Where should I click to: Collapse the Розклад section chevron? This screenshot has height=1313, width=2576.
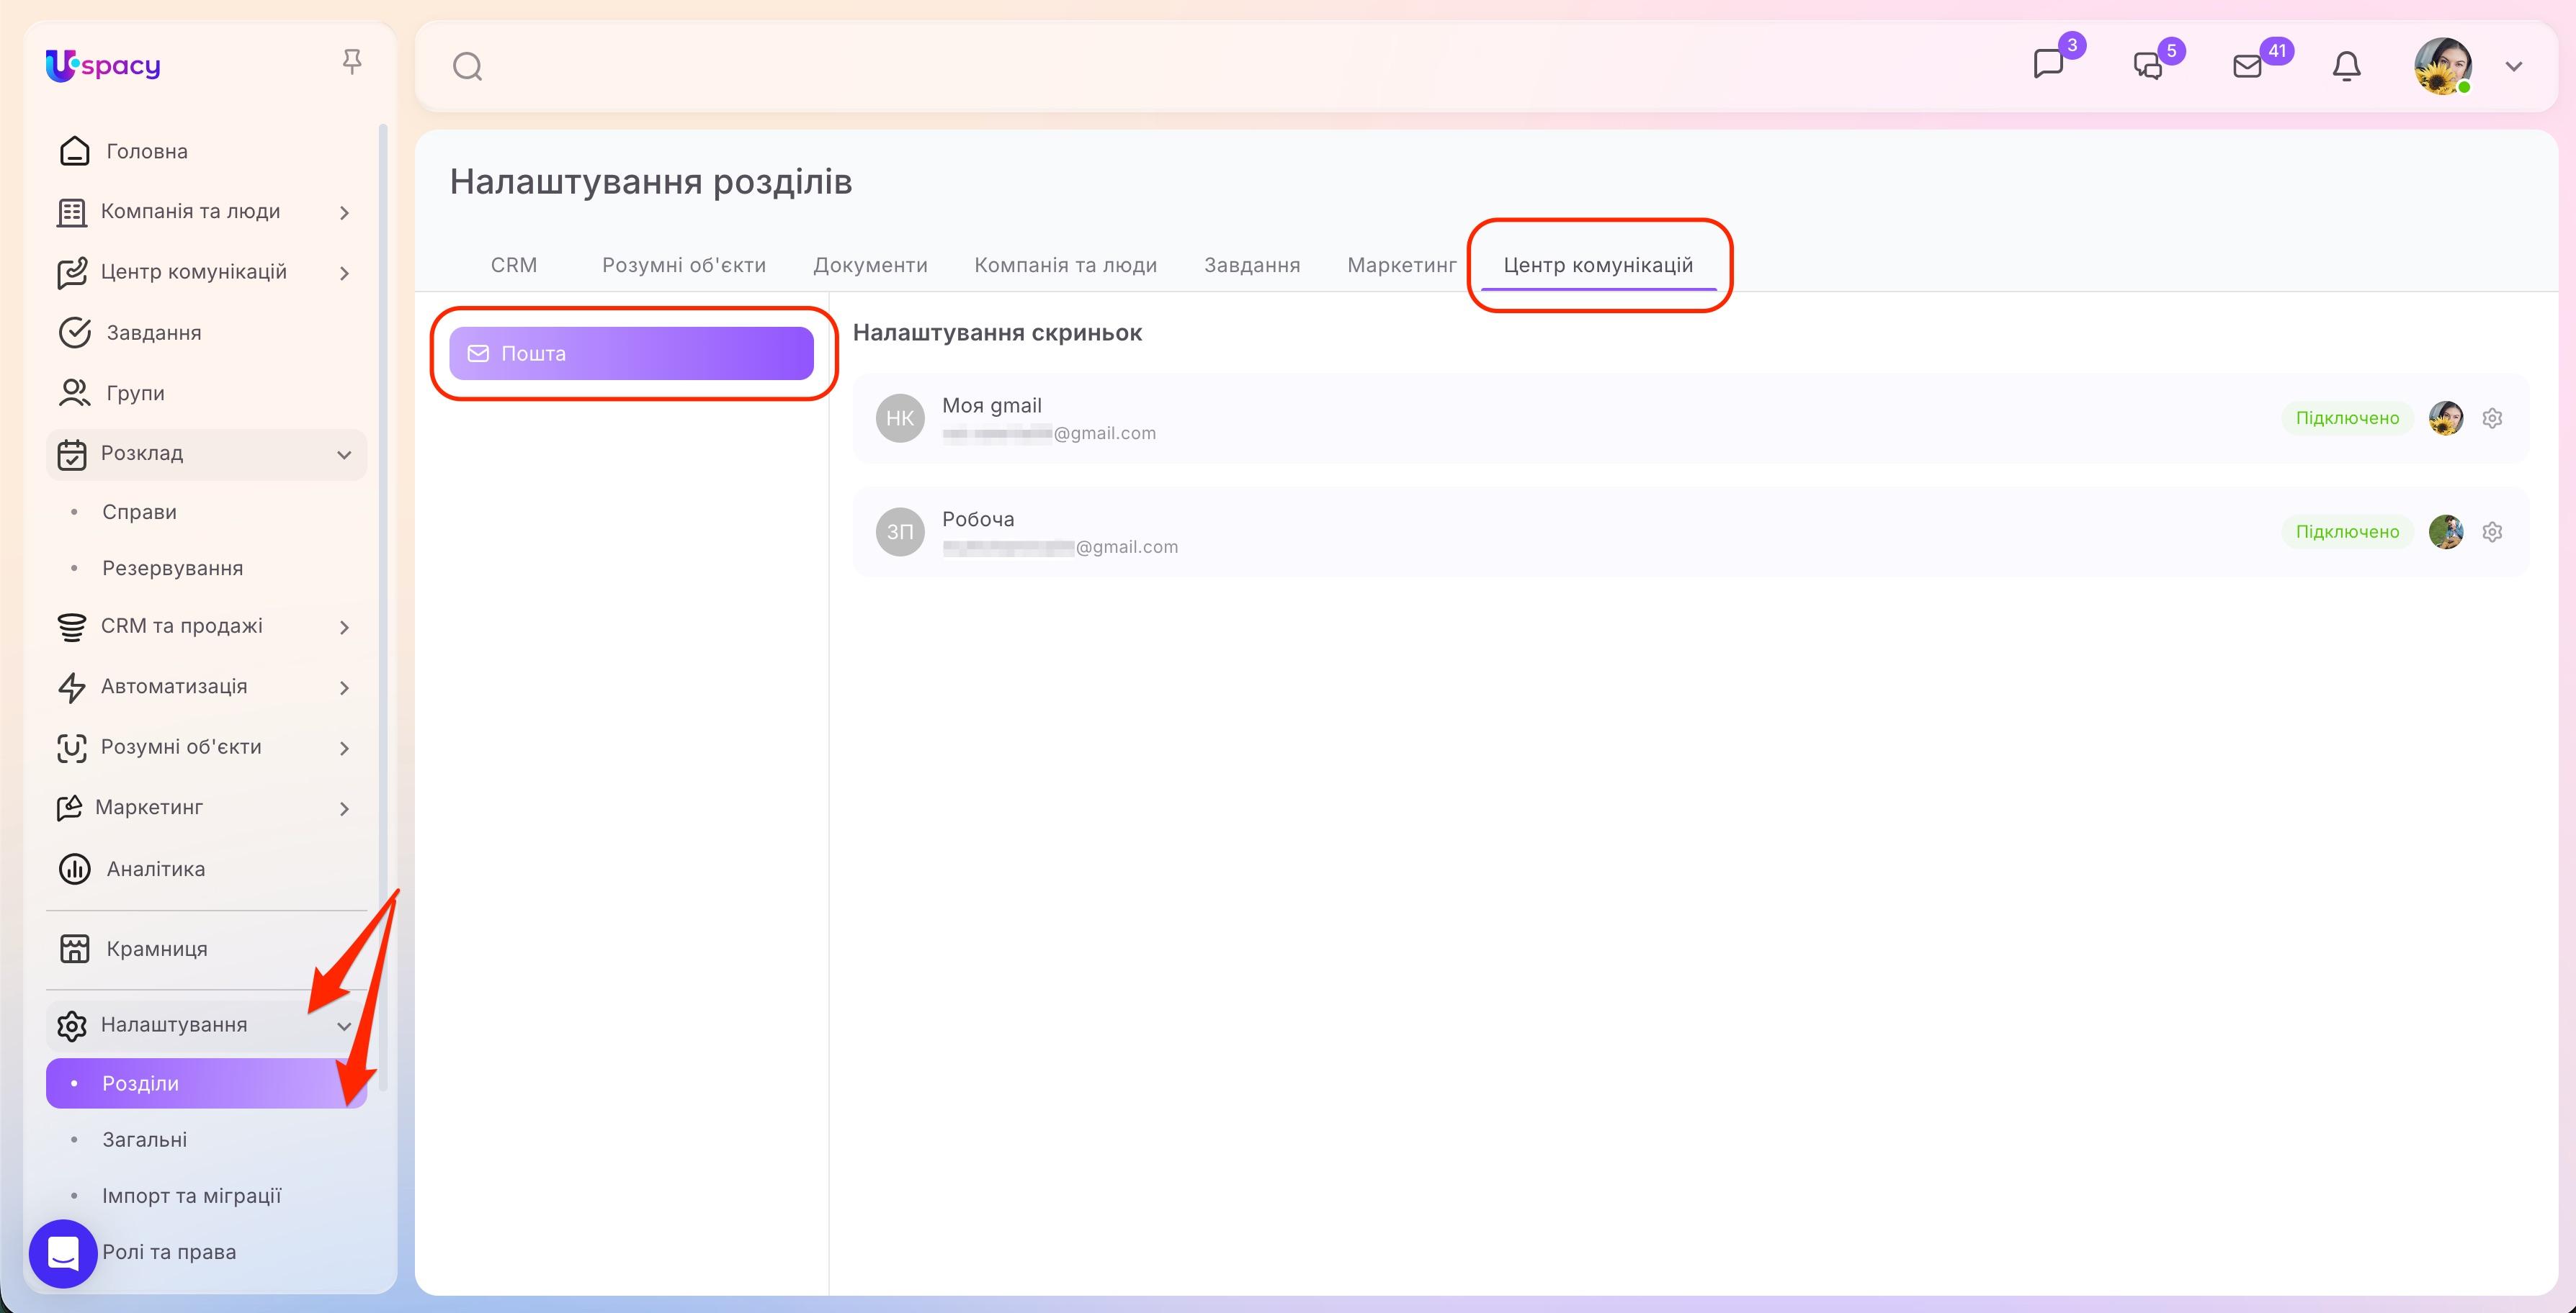point(344,455)
